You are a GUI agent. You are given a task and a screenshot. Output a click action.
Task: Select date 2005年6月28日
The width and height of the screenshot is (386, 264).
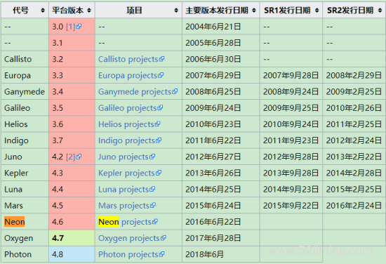213,43
